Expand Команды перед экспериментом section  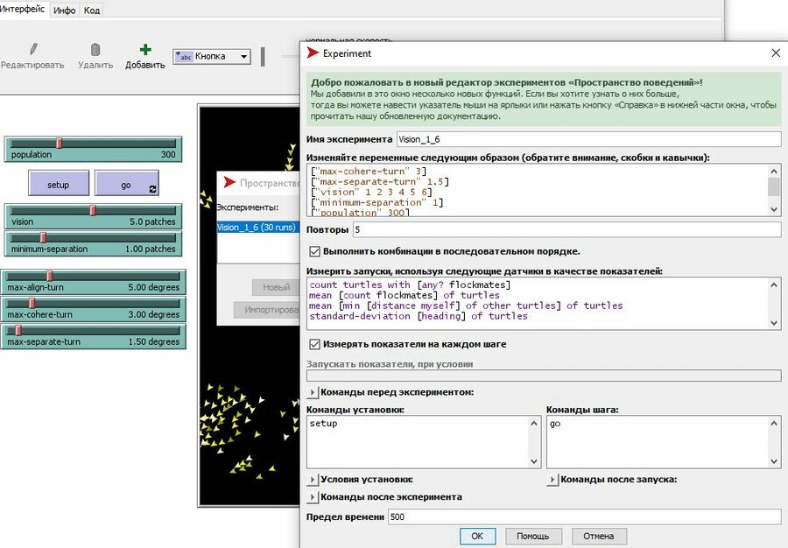313,392
